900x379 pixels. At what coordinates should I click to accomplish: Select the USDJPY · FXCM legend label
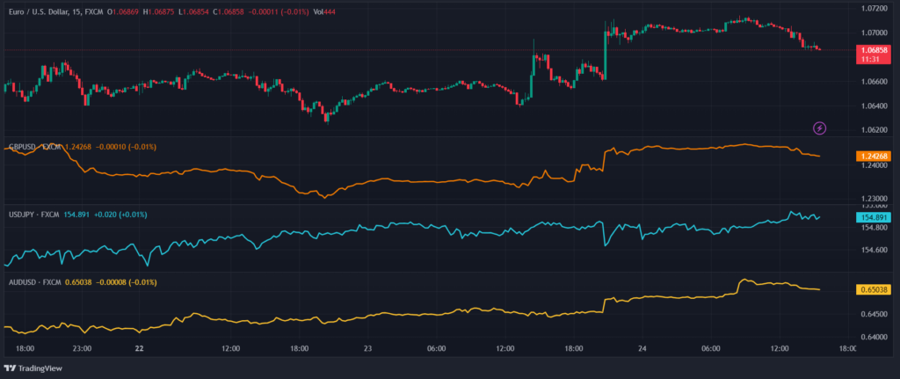coord(33,215)
